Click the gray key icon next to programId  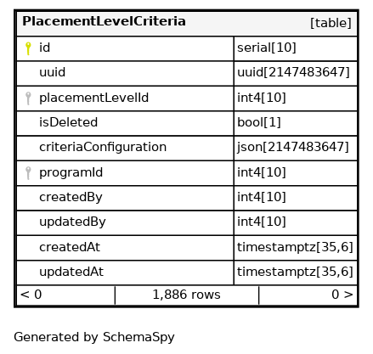tap(28, 173)
